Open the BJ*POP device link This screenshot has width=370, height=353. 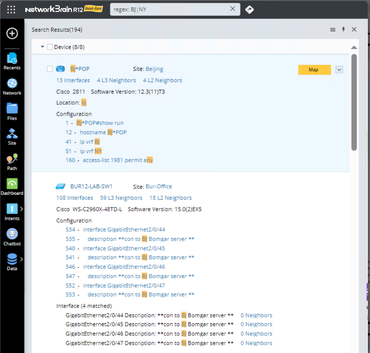80,69
